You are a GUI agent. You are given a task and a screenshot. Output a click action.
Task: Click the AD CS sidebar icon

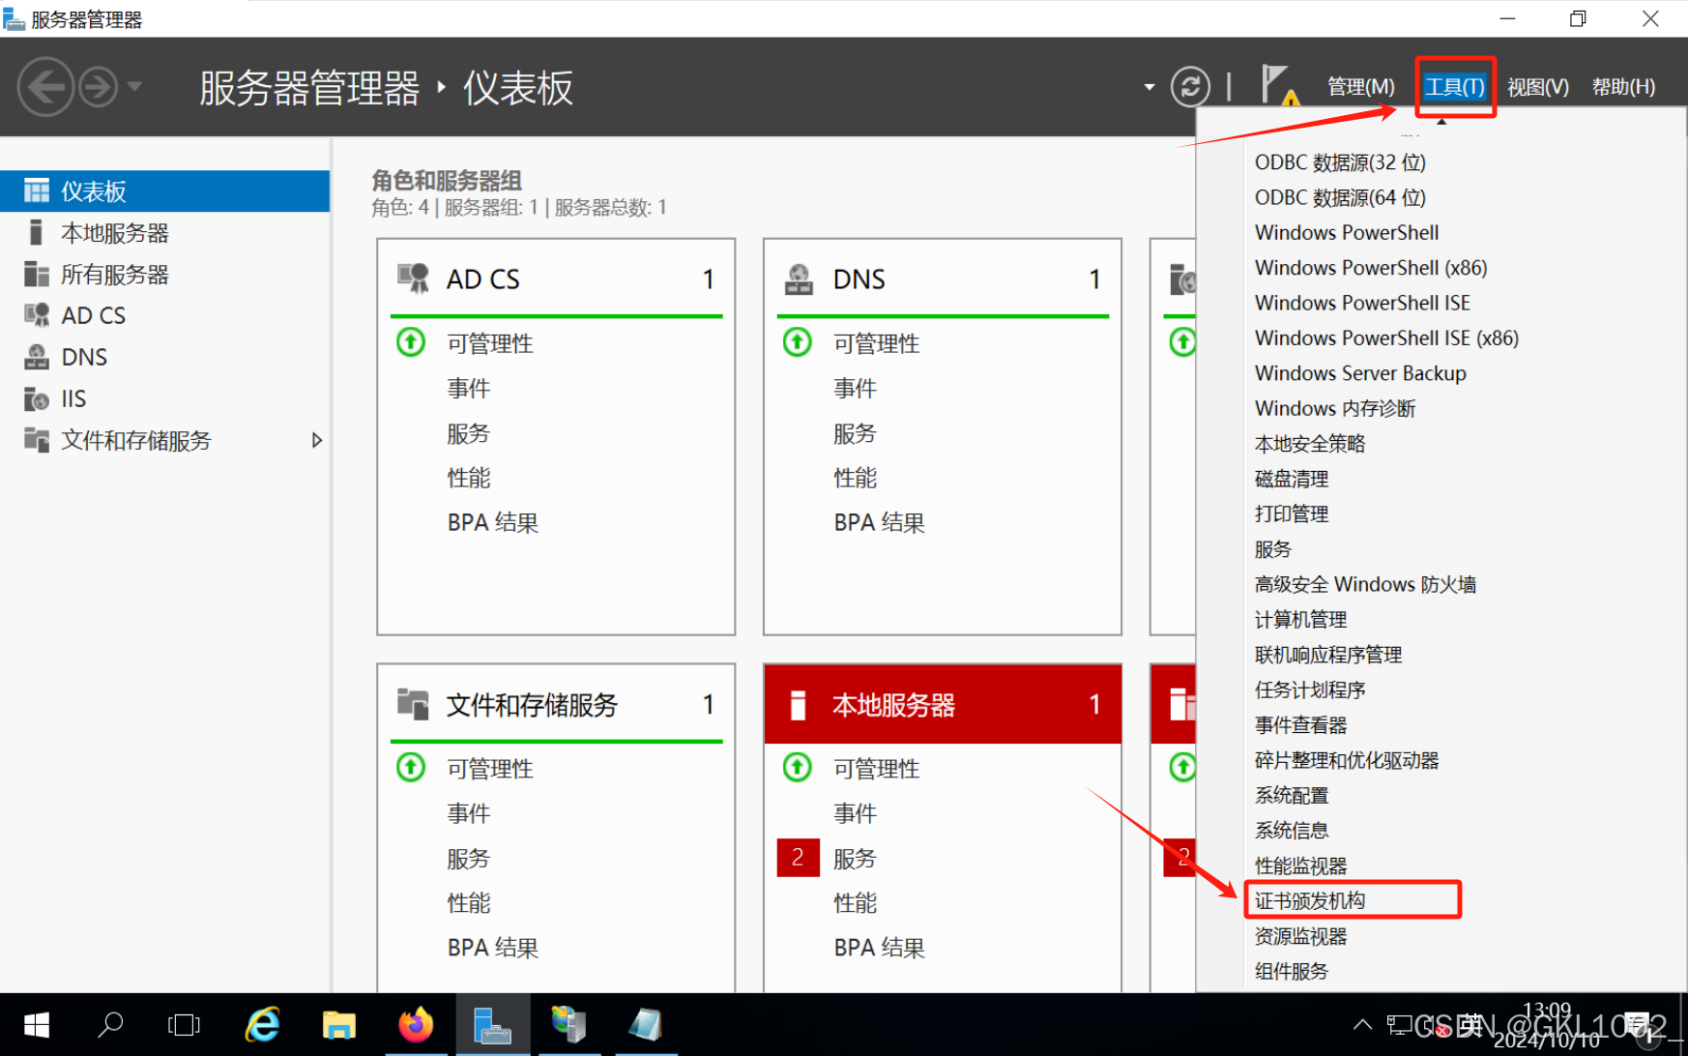(x=37, y=315)
